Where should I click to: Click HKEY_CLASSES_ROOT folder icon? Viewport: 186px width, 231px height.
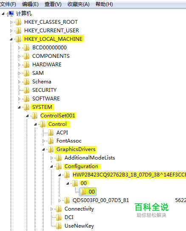click(x=19, y=22)
